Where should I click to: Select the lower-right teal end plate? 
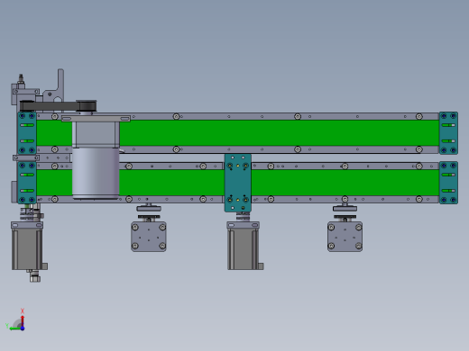(x=448, y=183)
